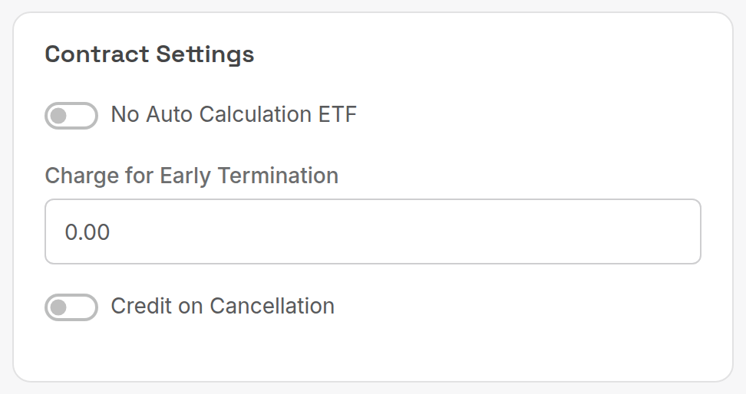Image resolution: width=746 pixels, height=394 pixels.
Task: Click the No Auto Calculation ETF label
Action: coord(233,114)
